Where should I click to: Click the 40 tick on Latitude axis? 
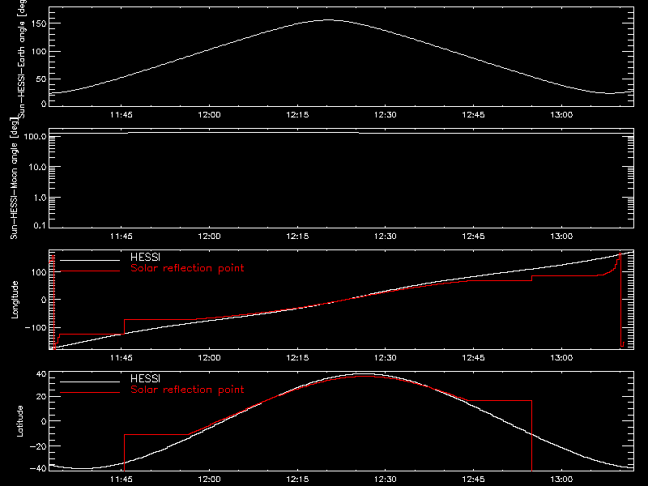(x=42, y=374)
